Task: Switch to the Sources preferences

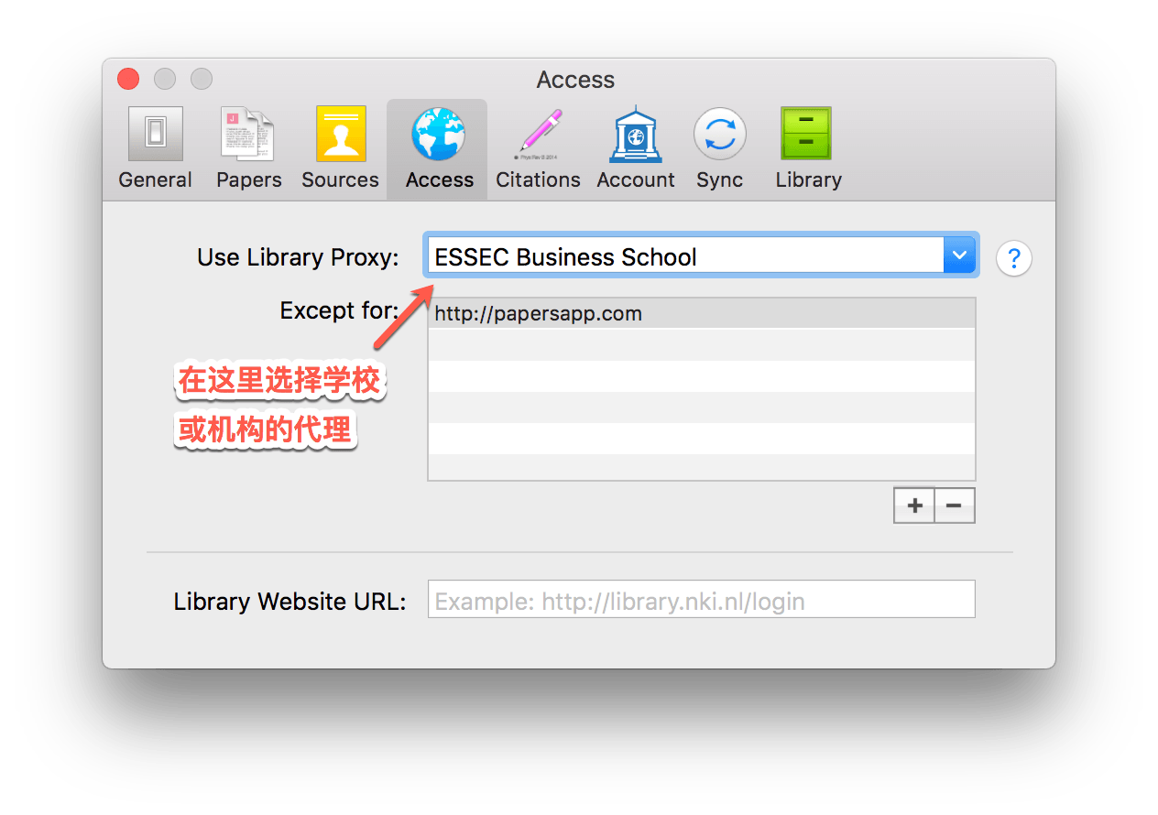Action: click(340, 148)
